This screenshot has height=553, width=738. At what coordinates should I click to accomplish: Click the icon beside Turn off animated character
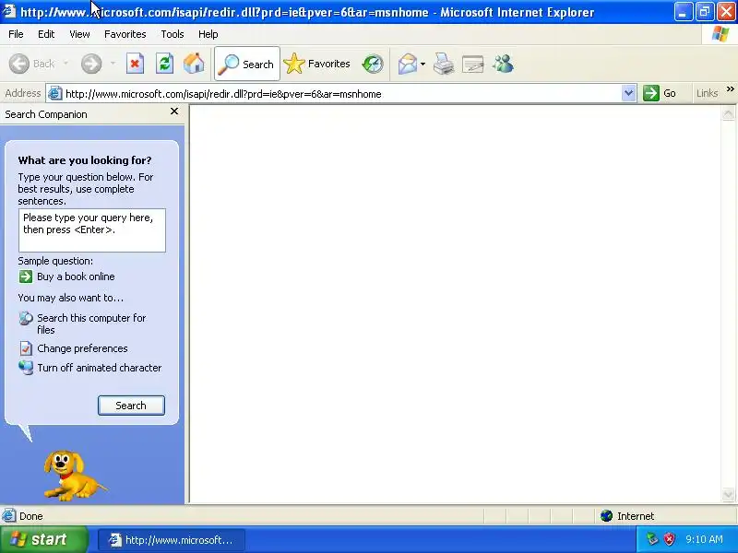pos(26,368)
